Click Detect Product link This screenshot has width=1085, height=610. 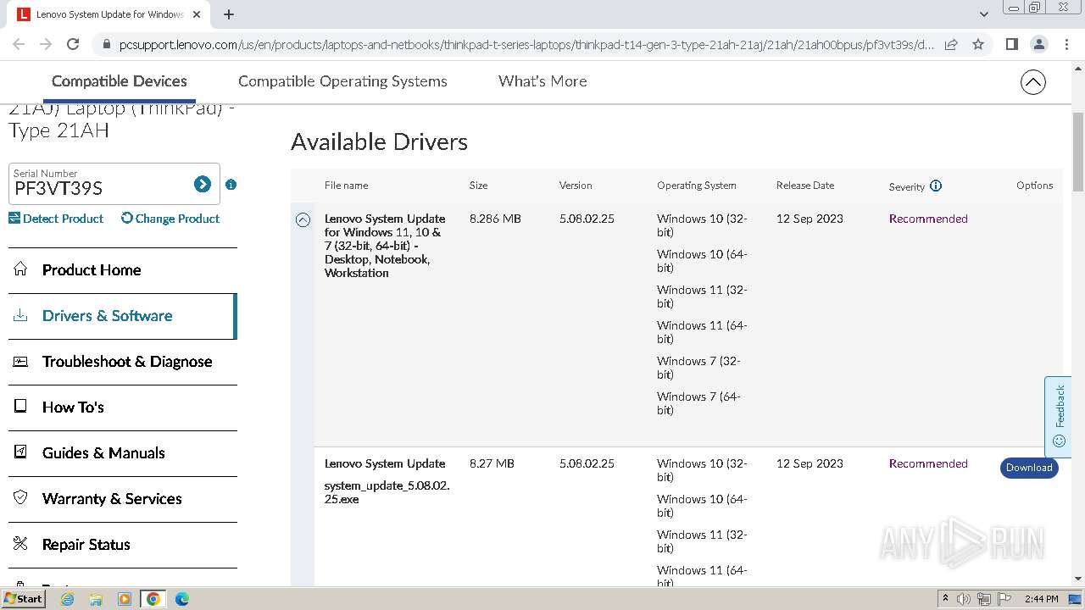[x=56, y=219]
